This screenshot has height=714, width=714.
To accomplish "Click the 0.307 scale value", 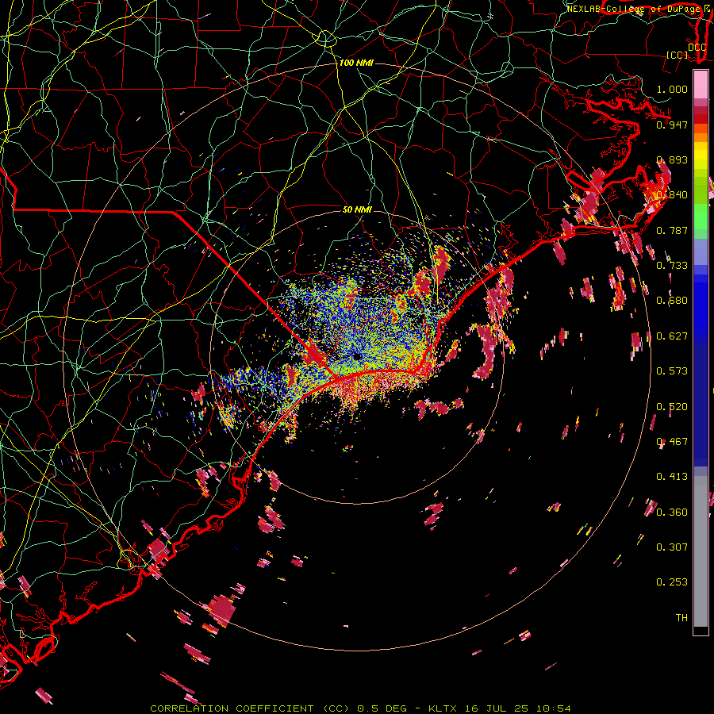I will coord(672,547).
